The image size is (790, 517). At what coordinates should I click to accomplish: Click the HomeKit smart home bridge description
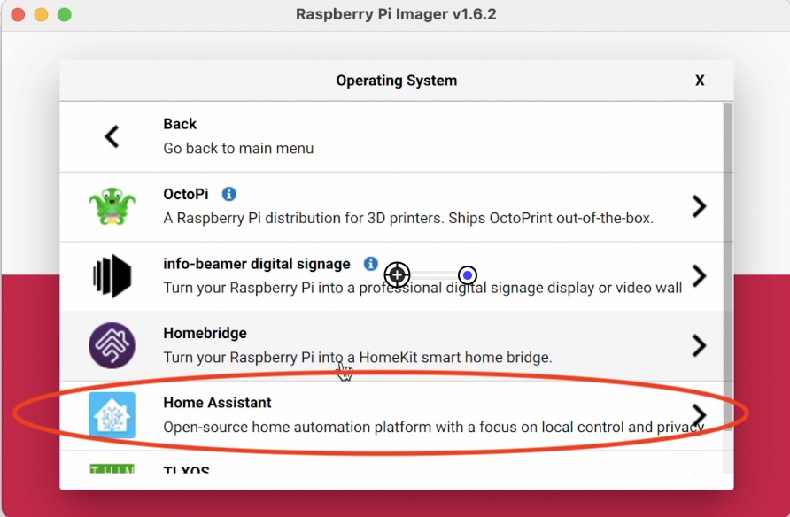coord(358,357)
